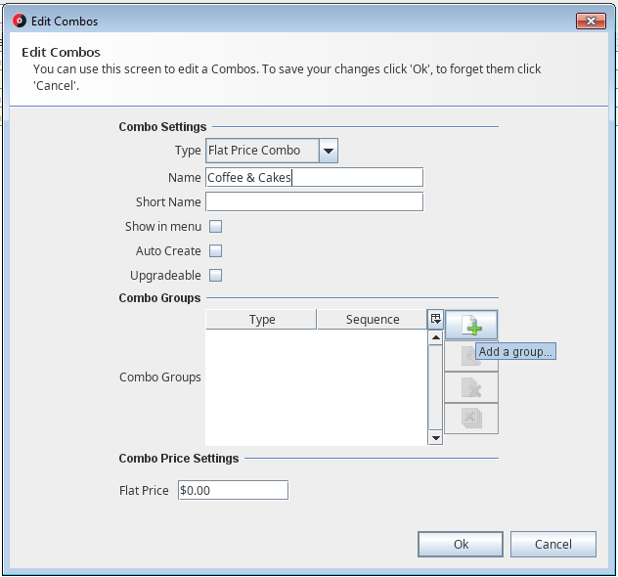
Task: Click the Add a group icon
Action: [471, 325]
